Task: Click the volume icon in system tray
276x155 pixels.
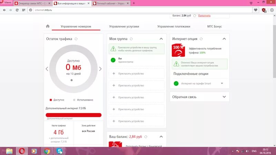Action: (247, 151)
